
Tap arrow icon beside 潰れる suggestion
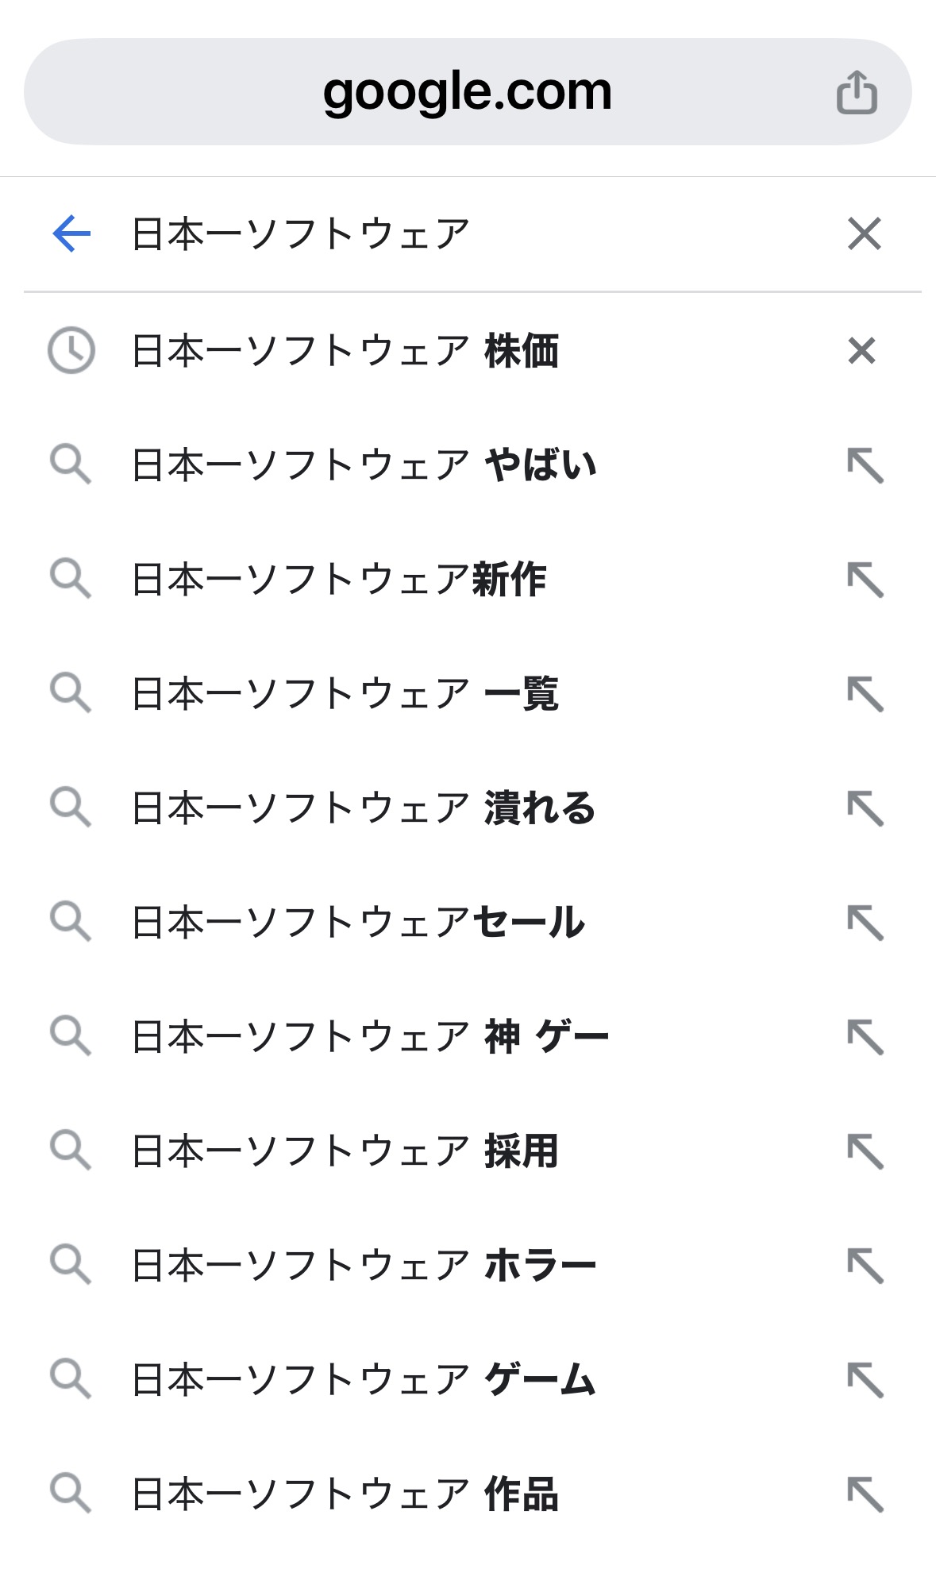865,808
